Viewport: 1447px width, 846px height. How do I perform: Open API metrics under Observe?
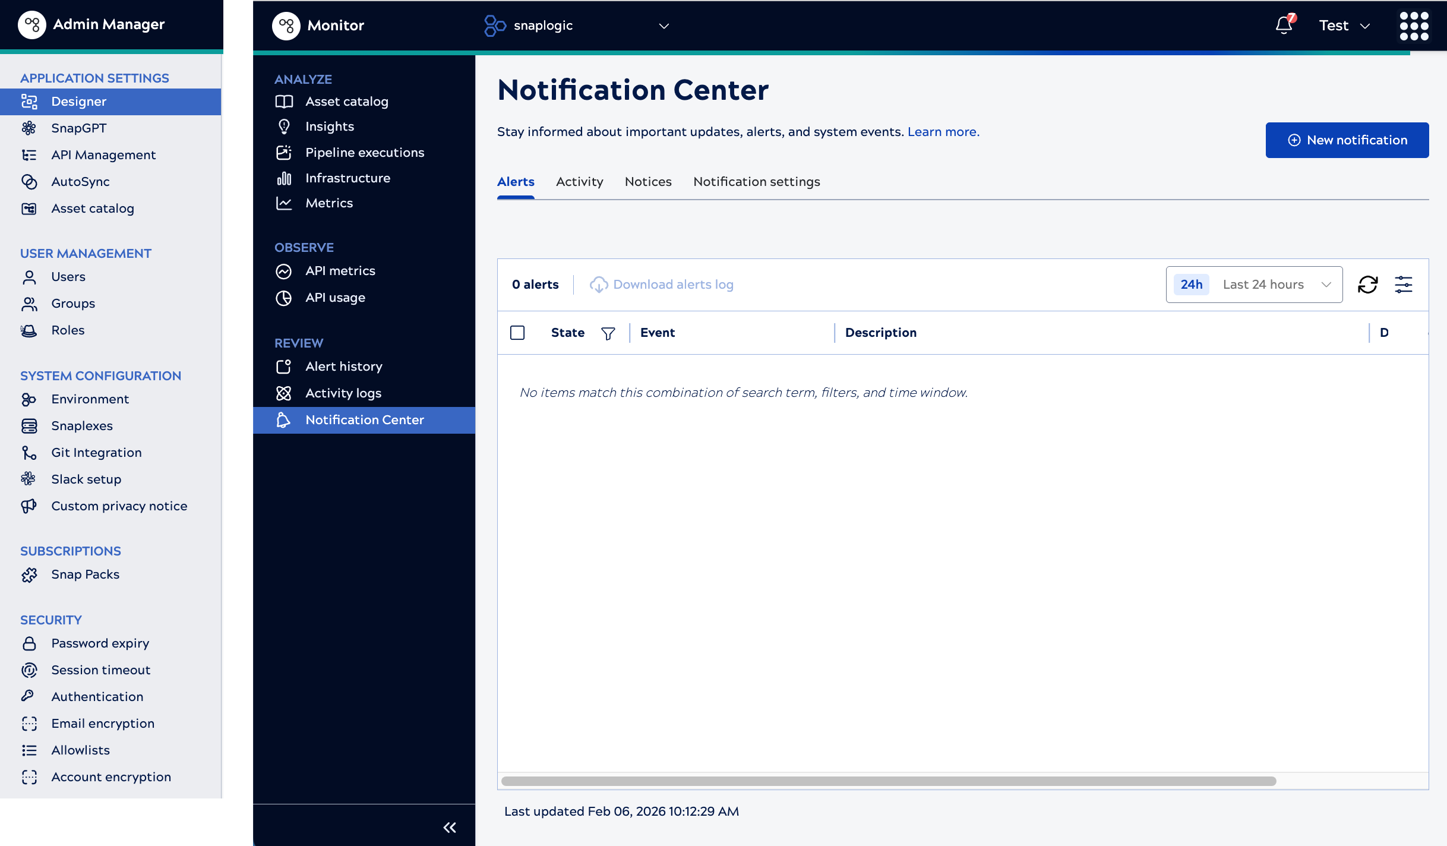(x=340, y=271)
